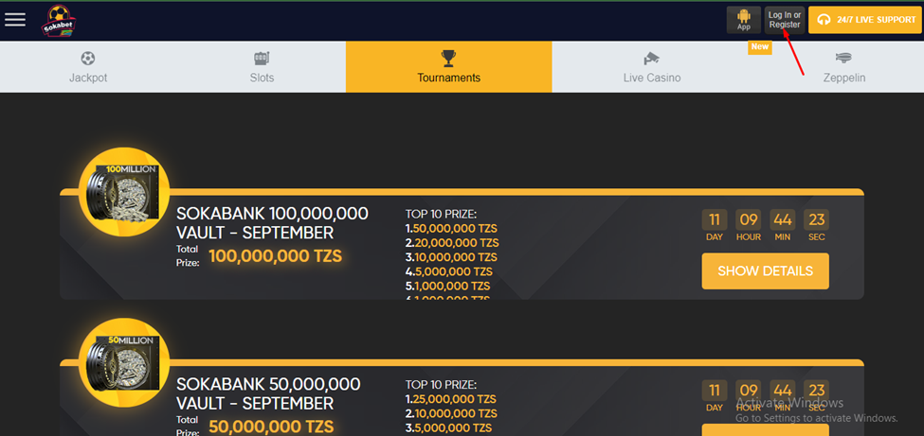Click the Slots machine icon

[262, 59]
